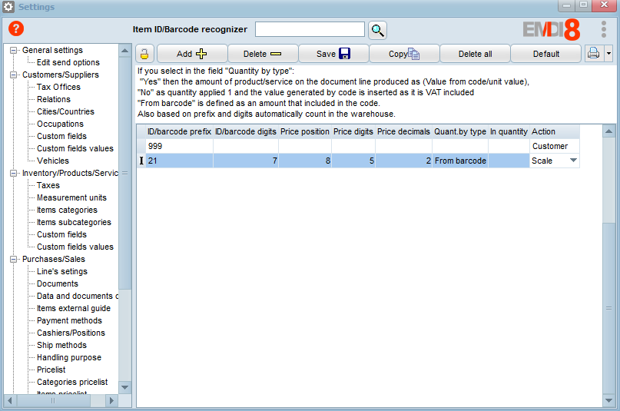620x411 pixels.
Task: Select Vehicles tree item
Action: [x=52, y=161]
